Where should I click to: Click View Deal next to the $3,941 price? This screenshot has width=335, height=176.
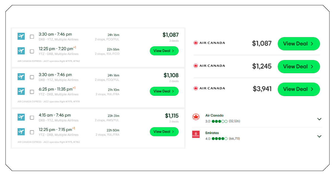click(x=298, y=89)
